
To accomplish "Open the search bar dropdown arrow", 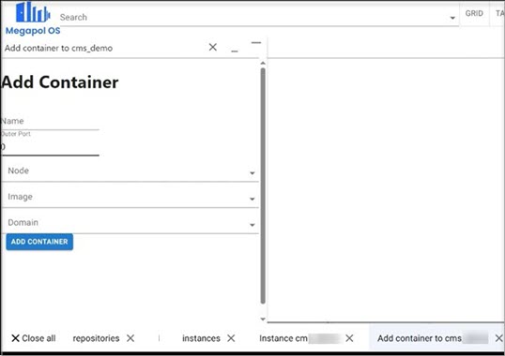I will click(x=452, y=18).
